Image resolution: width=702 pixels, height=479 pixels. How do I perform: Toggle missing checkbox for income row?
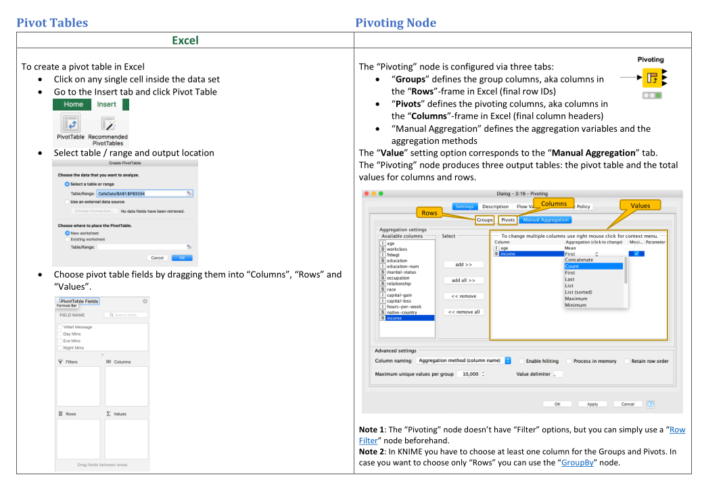[x=636, y=253]
